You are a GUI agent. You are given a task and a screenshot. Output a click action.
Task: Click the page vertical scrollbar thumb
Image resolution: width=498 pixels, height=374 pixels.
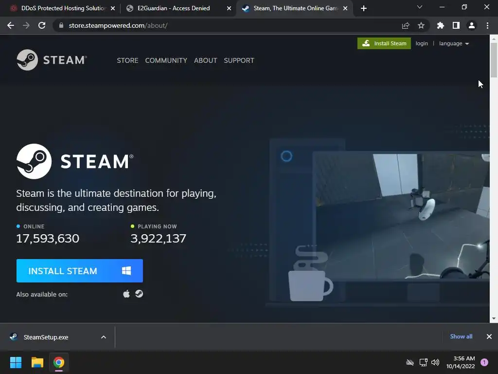(494, 60)
